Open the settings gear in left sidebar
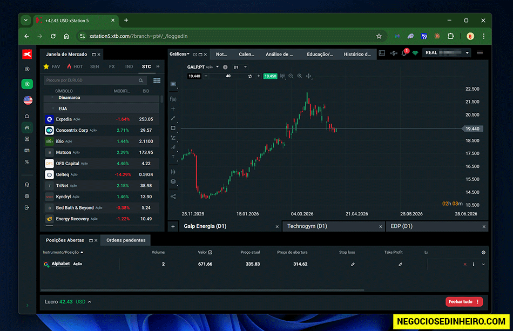Viewport: 513px width, 331px height. [27, 196]
